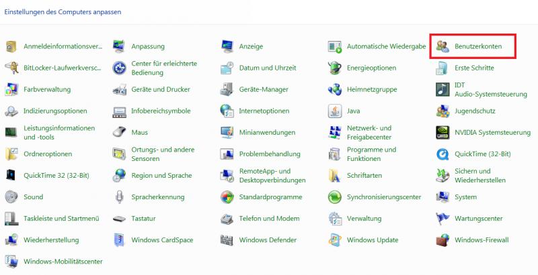Viewport: 538px width, 275px height.
Task: Click the Energieoptionen battery icon
Action: tap(334, 68)
